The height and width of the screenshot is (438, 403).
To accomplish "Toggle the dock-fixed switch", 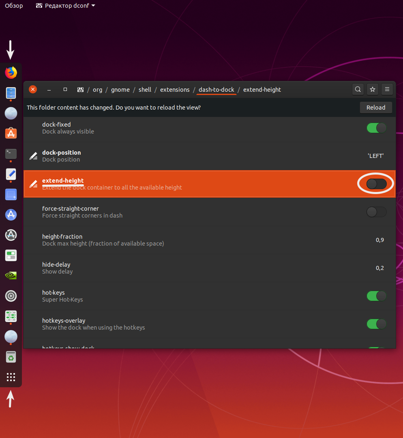I will [377, 128].
